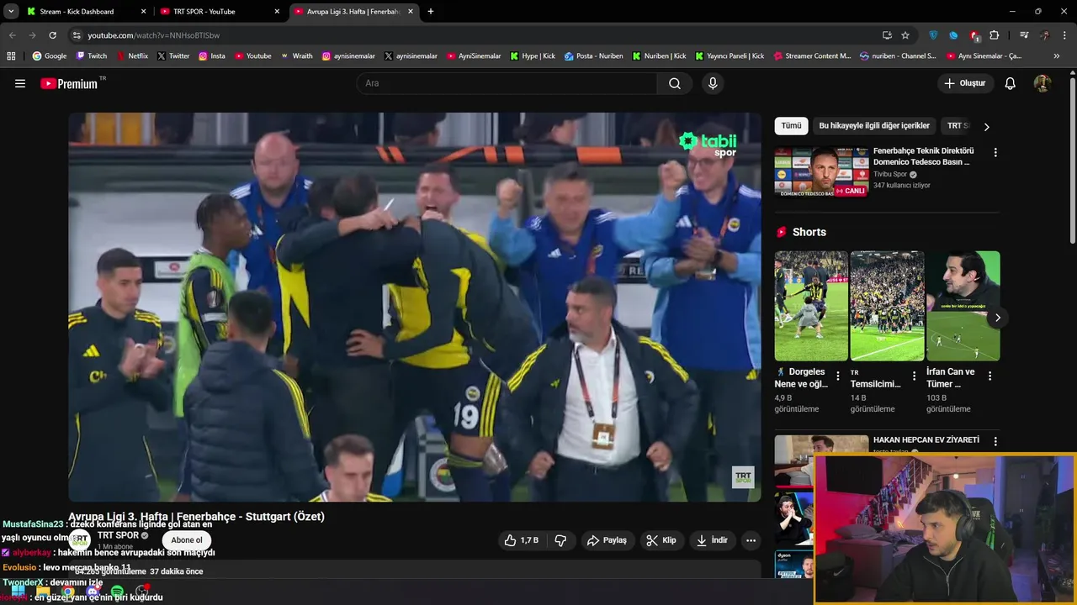Open the Google bookmark
The image size is (1077, 605).
click(50, 55)
